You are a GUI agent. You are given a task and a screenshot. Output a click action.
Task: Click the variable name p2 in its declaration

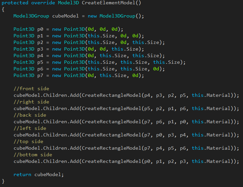40,43
